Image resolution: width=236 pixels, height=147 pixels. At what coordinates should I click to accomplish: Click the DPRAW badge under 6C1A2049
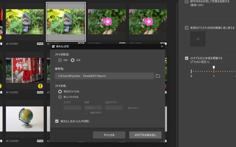coord(40,141)
